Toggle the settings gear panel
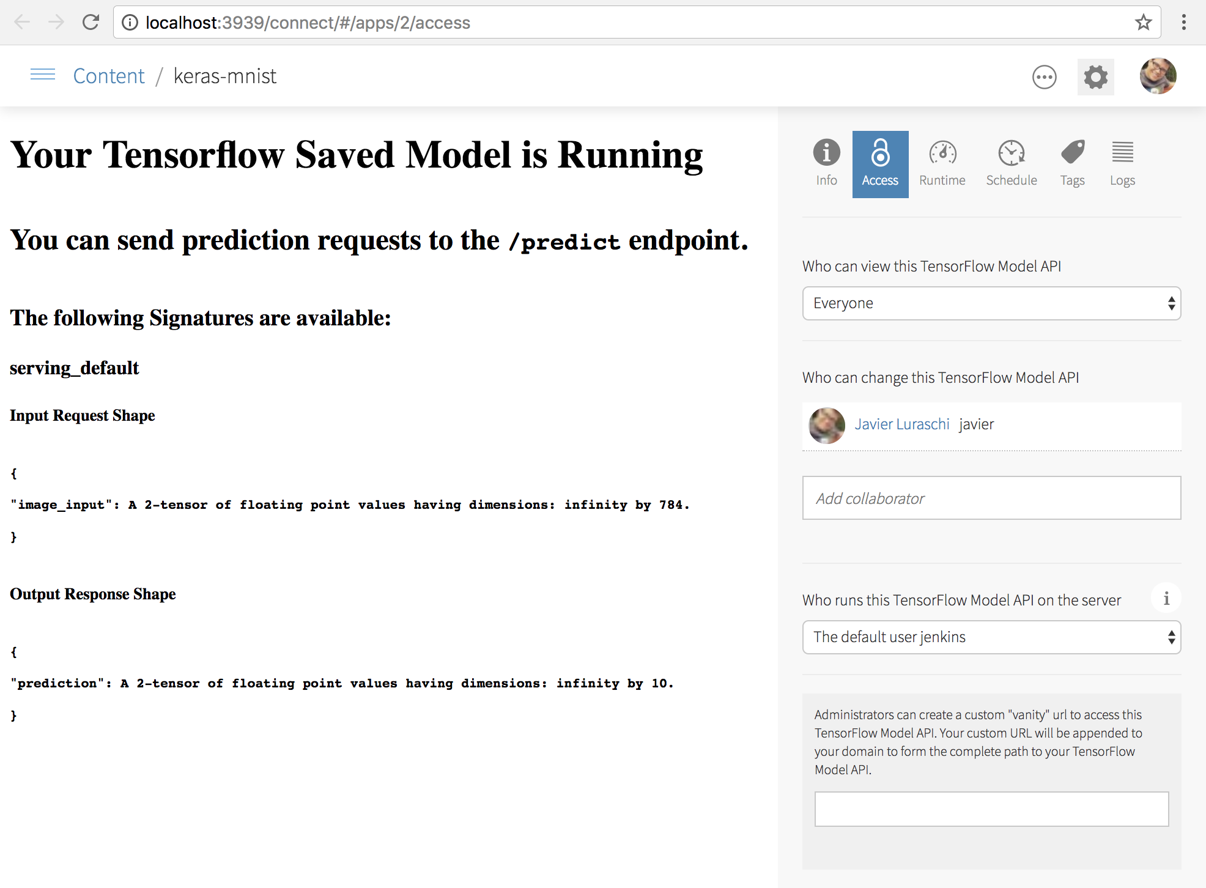Viewport: 1206px width, 888px height. click(1095, 77)
